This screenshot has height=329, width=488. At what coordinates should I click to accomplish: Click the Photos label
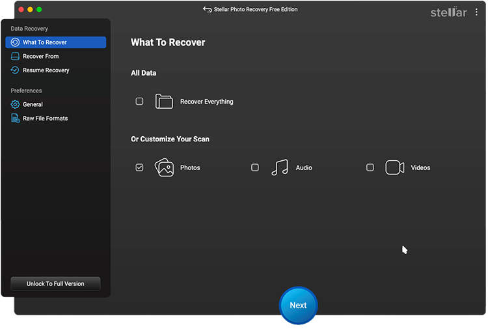click(x=190, y=167)
